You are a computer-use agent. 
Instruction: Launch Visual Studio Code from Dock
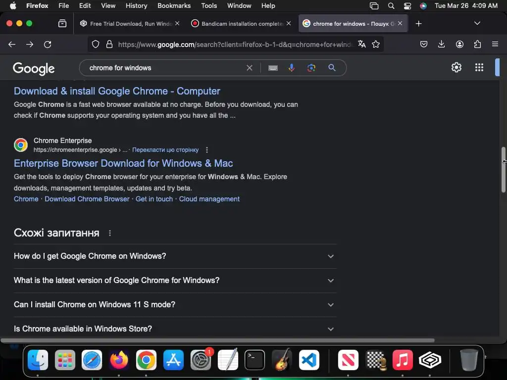pyautogui.click(x=309, y=360)
